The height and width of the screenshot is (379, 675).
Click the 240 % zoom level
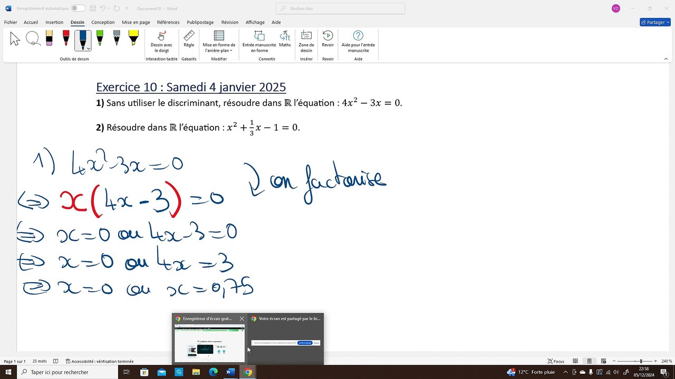click(x=667, y=361)
